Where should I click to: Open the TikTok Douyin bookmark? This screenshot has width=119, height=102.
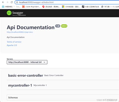90,7
